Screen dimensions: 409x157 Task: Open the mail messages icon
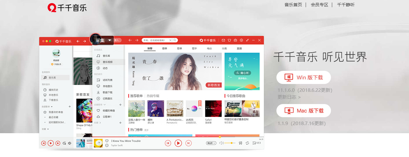pos(223,40)
